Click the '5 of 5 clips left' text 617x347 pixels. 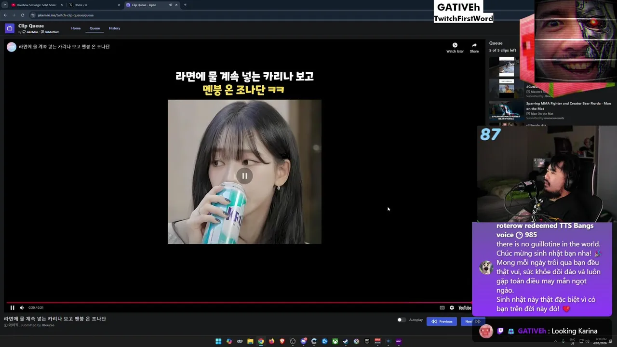[x=503, y=50]
